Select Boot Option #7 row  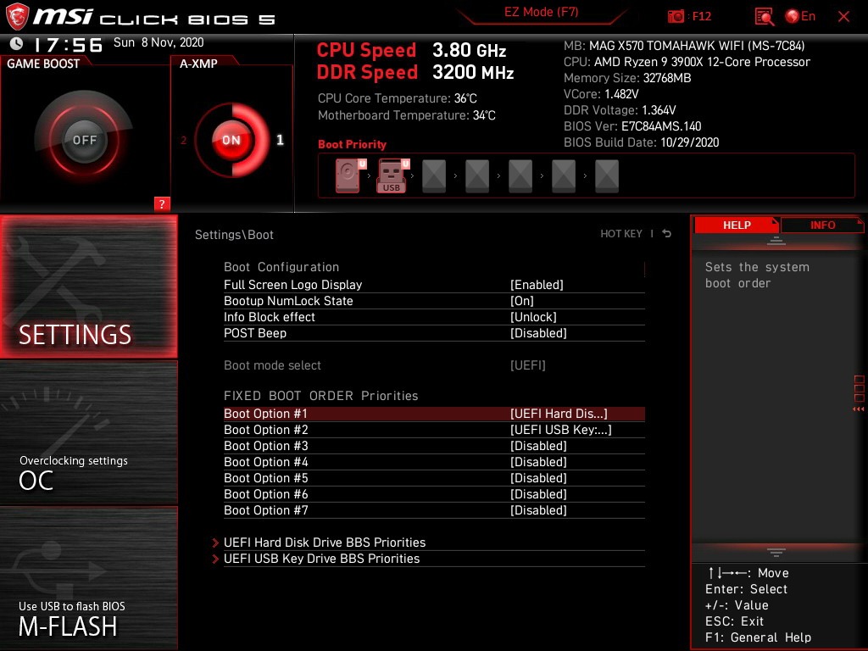point(434,509)
